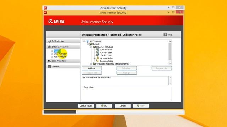Click adapter tree scrollbar down arrow
The image size is (227, 127).
[170, 64]
